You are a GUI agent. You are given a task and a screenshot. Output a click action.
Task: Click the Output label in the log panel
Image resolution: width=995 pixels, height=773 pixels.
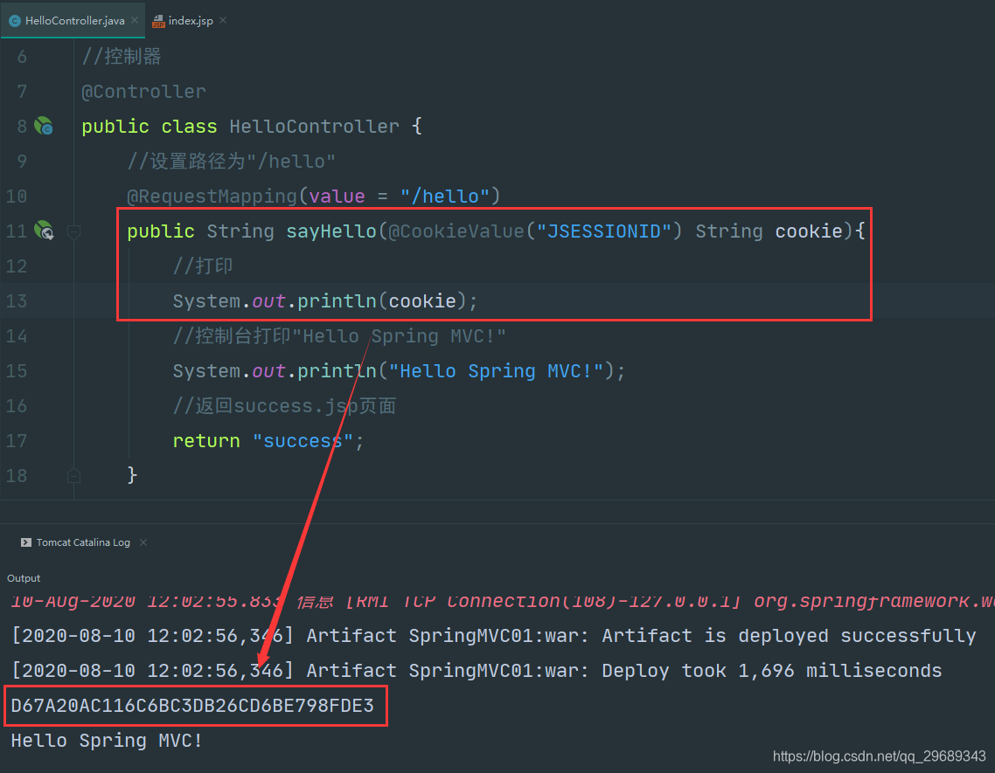click(24, 578)
